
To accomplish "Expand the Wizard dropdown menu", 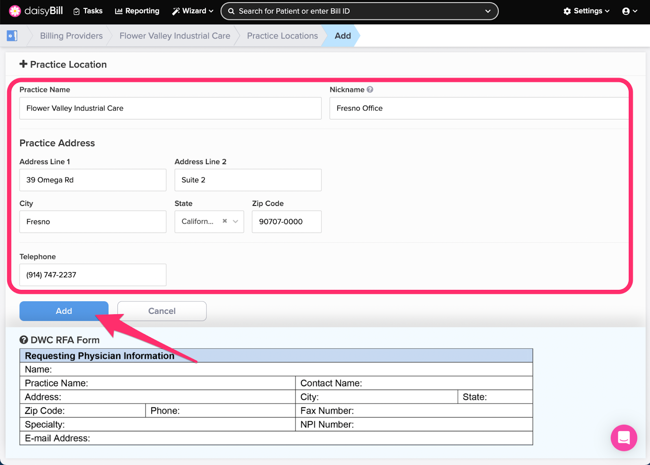I will point(193,11).
